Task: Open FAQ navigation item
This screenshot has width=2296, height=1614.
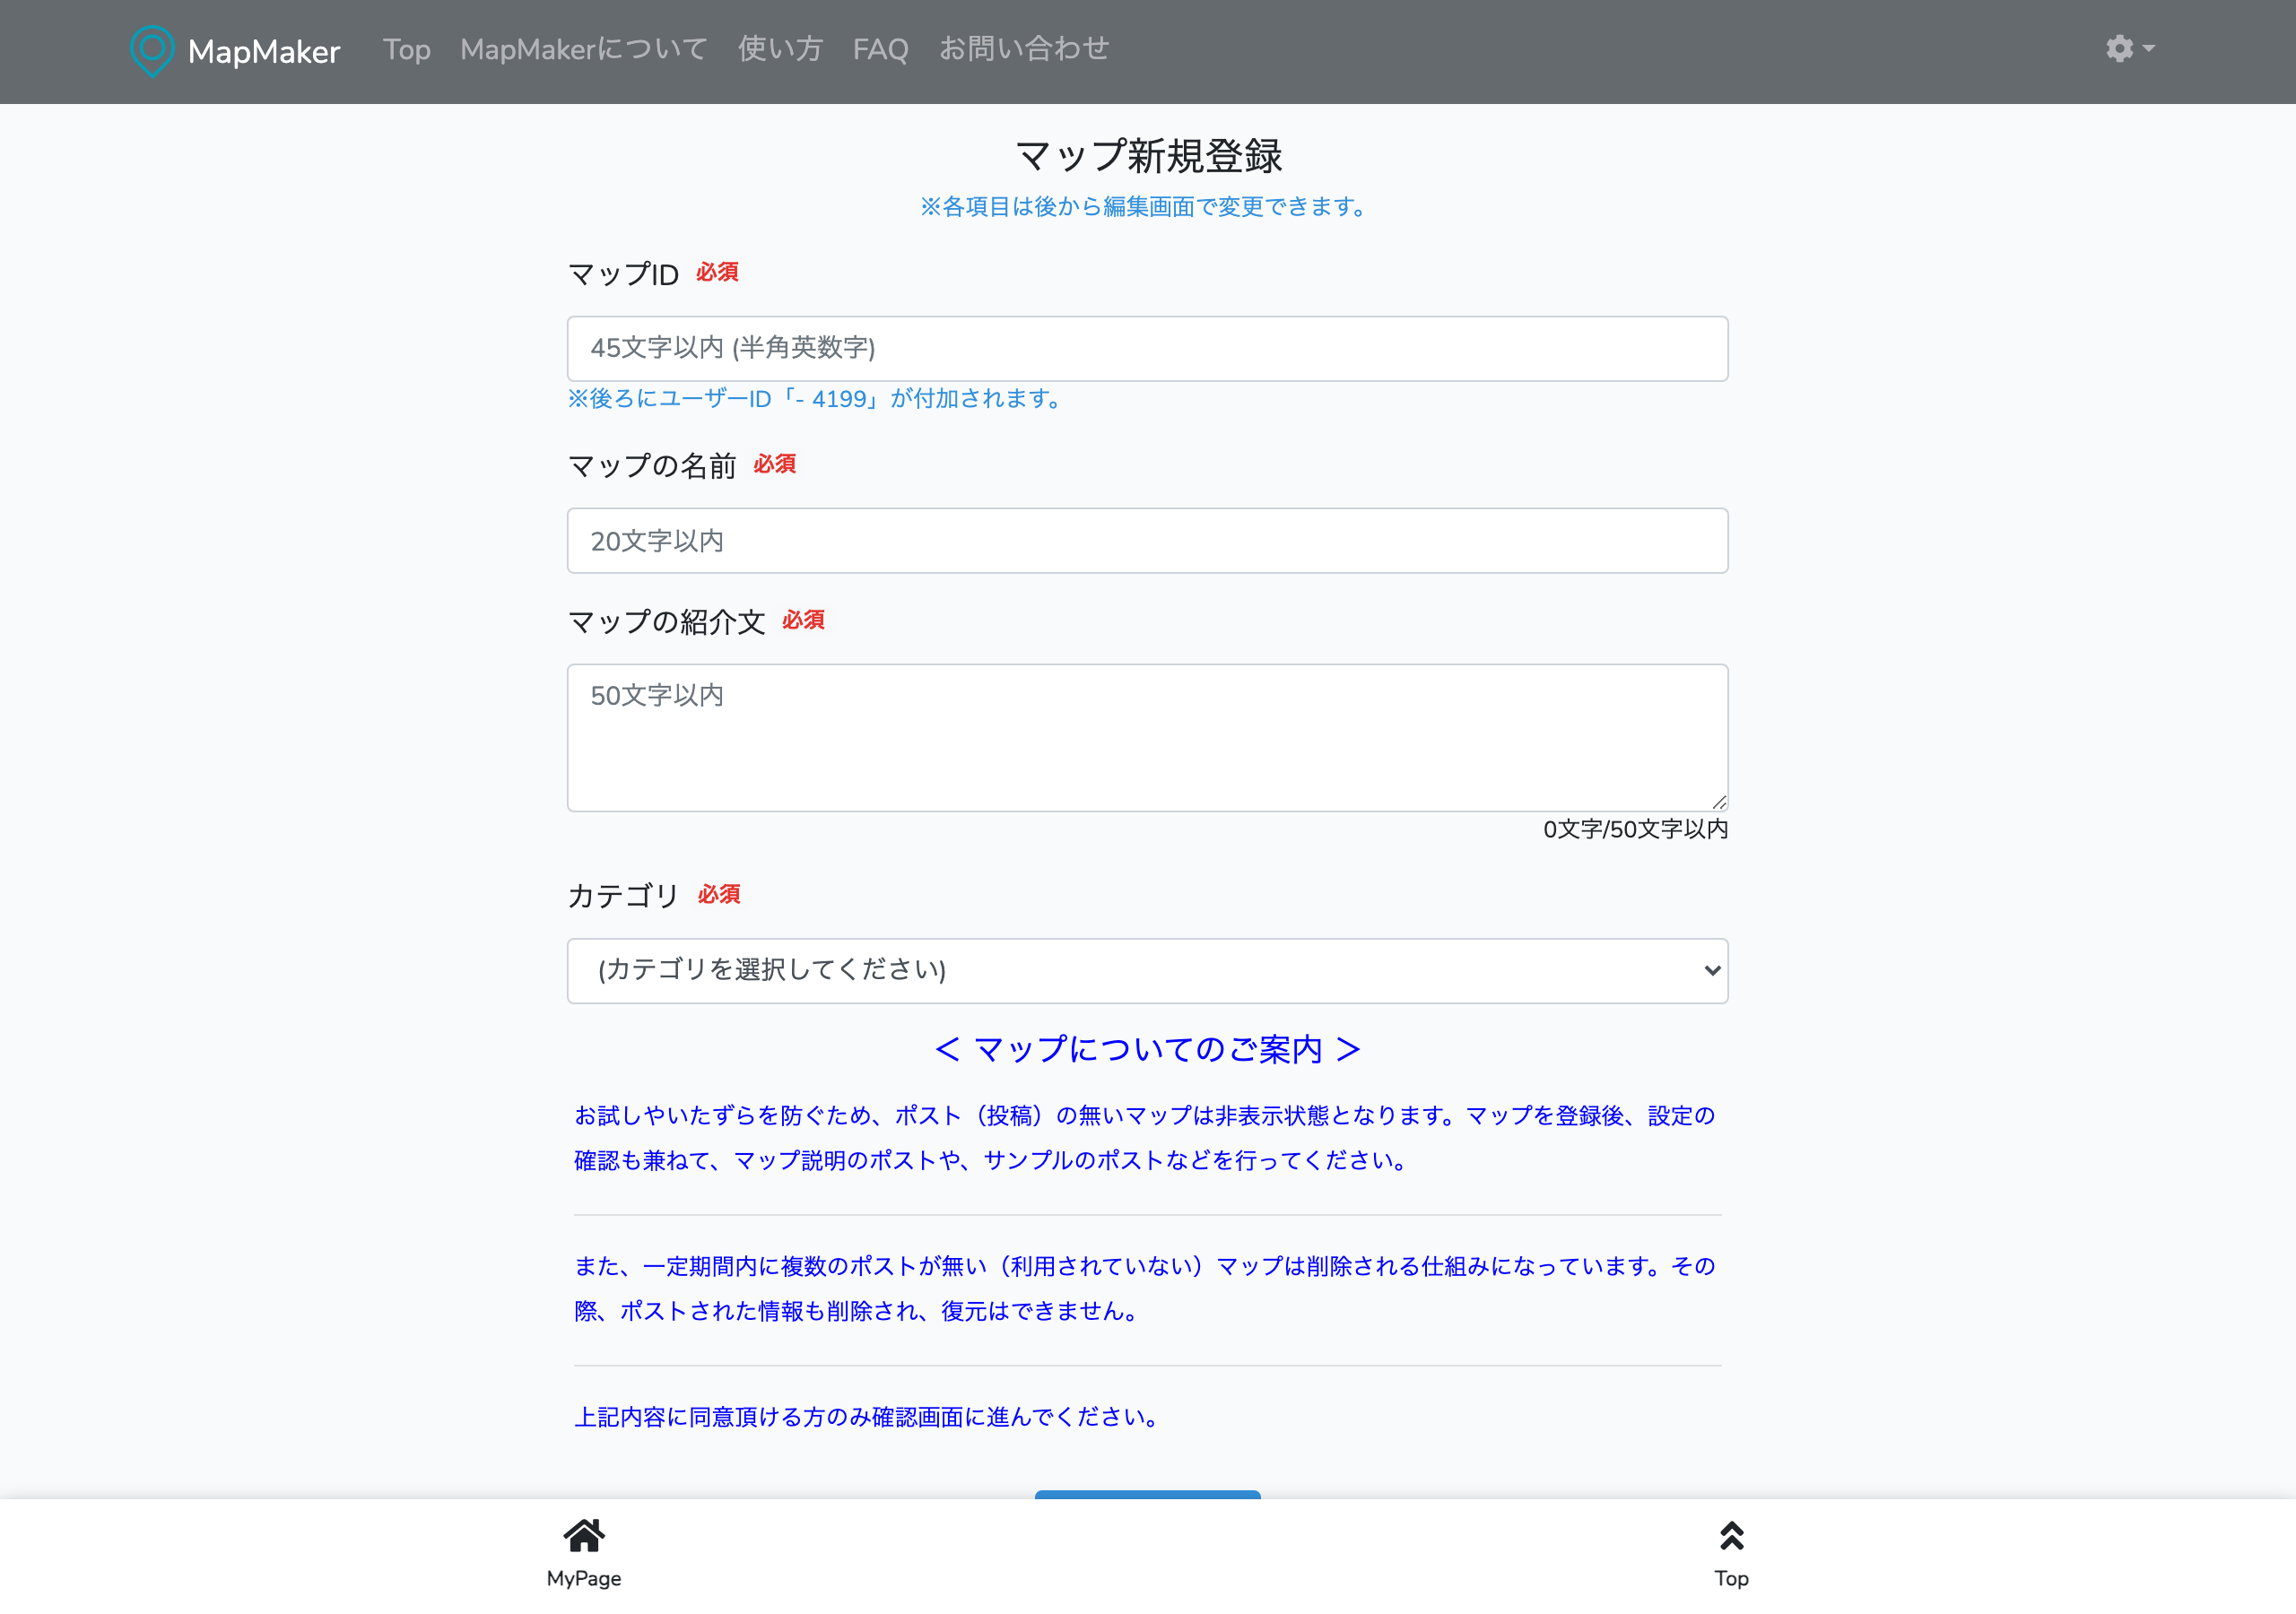Action: 880,49
